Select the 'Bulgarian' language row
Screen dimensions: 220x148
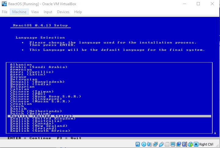pyautogui.click(x=109, y=87)
